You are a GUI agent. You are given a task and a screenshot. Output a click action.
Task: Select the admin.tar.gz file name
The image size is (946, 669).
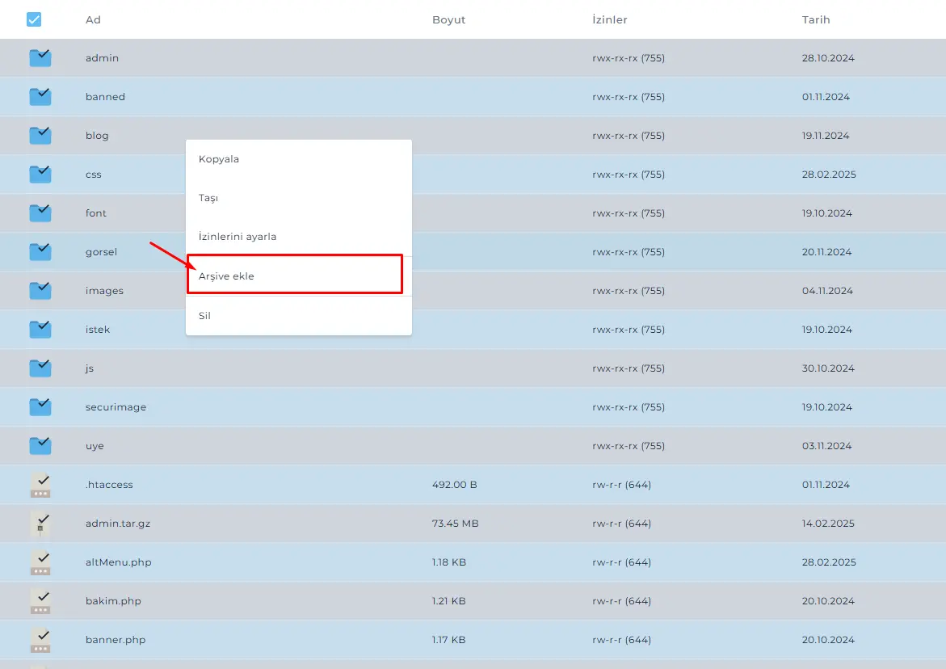pos(118,523)
